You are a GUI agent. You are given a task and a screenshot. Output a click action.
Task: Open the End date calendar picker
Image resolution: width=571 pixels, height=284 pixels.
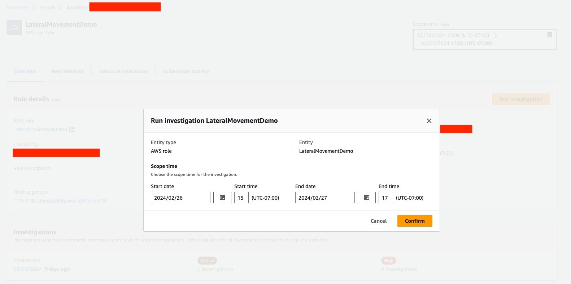[367, 198]
